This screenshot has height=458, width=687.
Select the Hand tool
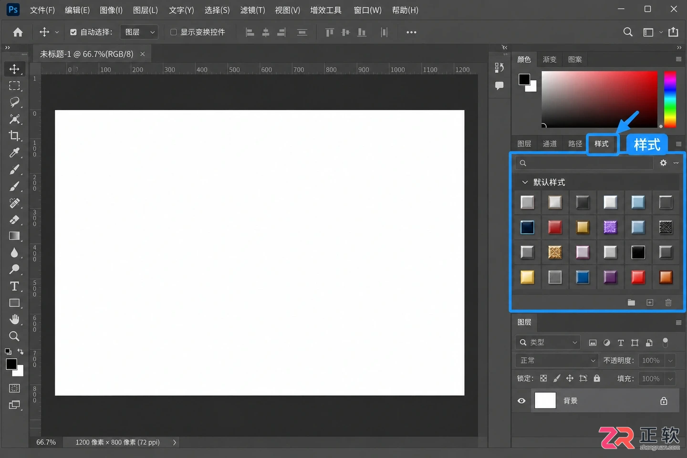pyautogui.click(x=14, y=319)
